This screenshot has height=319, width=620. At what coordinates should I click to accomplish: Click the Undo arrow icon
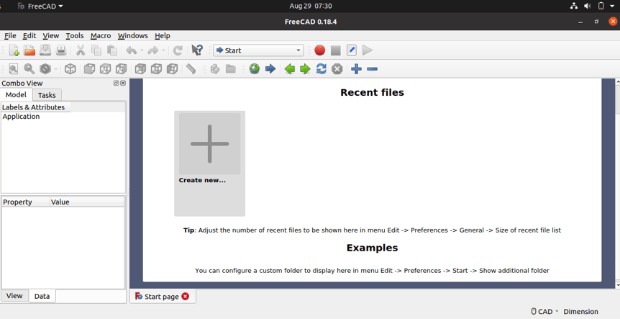(x=132, y=50)
